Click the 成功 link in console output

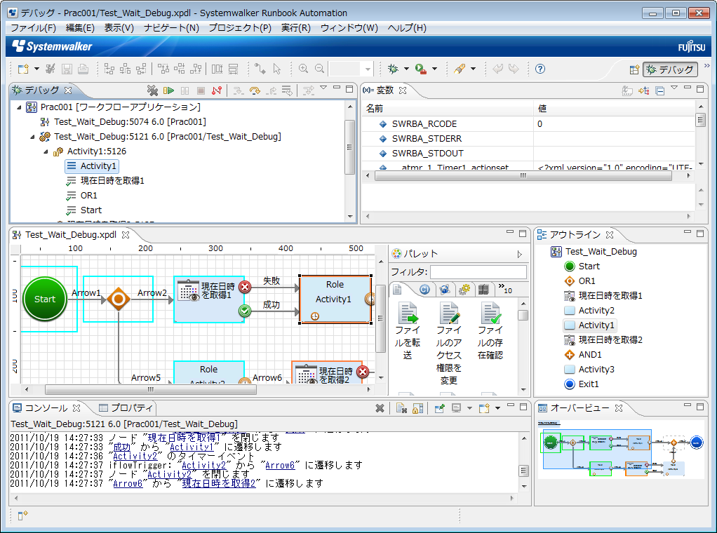[x=121, y=447]
